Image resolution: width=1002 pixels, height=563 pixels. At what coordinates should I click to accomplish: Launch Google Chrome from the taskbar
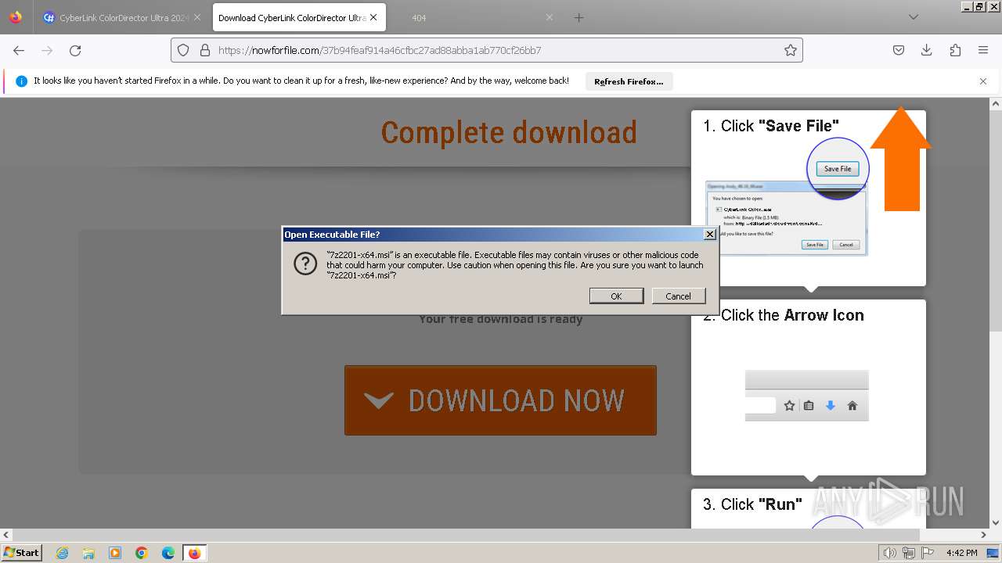(142, 553)
